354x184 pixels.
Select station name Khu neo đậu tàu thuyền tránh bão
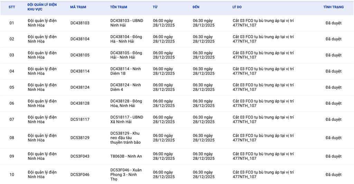[125, 138]
